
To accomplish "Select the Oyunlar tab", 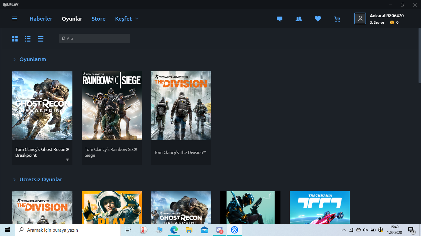I will pyautogui.click(x=72, y=19).
